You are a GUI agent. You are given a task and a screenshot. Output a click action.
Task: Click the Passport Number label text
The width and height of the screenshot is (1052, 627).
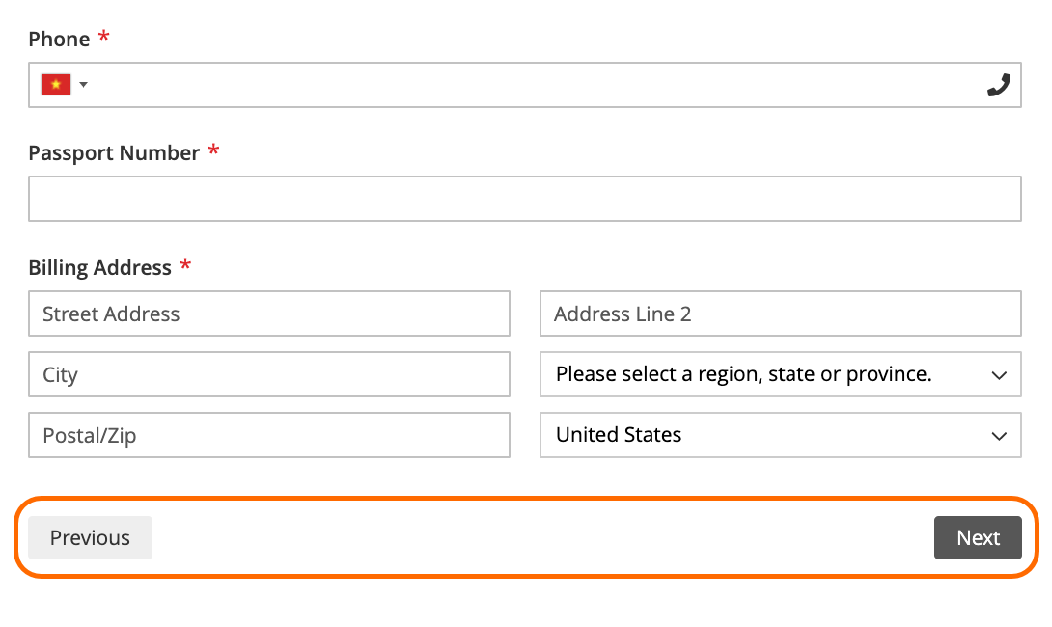(x=114, y=153)
